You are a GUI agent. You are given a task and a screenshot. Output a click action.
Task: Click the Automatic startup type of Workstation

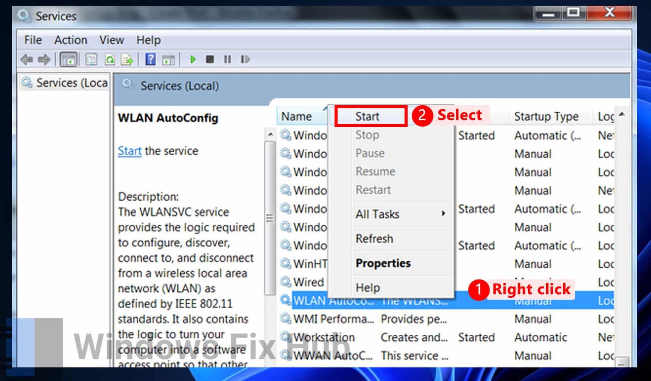coord(540,337)
